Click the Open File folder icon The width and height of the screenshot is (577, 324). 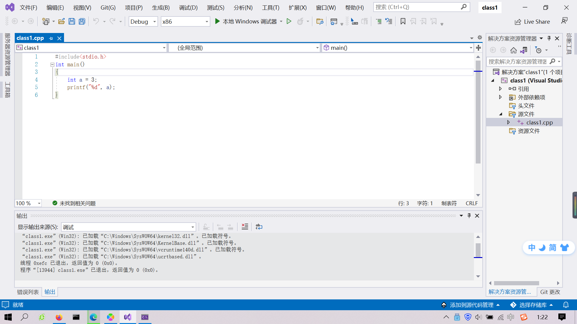click(x=62, y=21)
